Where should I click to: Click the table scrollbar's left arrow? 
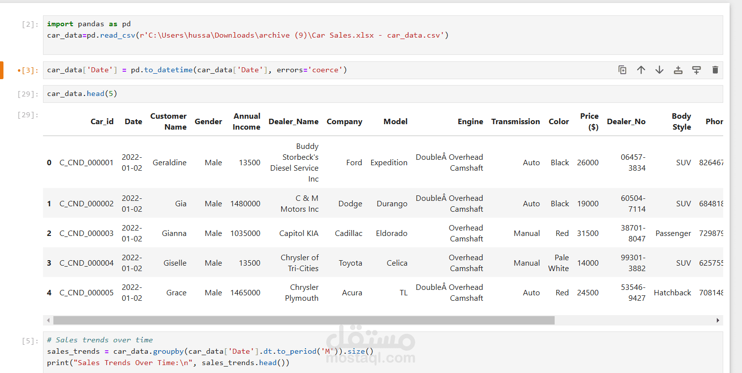pos(47,321)
